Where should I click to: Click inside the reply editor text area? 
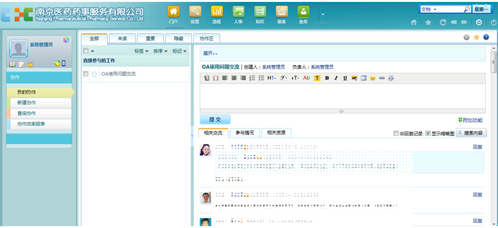tap(342, 96)
